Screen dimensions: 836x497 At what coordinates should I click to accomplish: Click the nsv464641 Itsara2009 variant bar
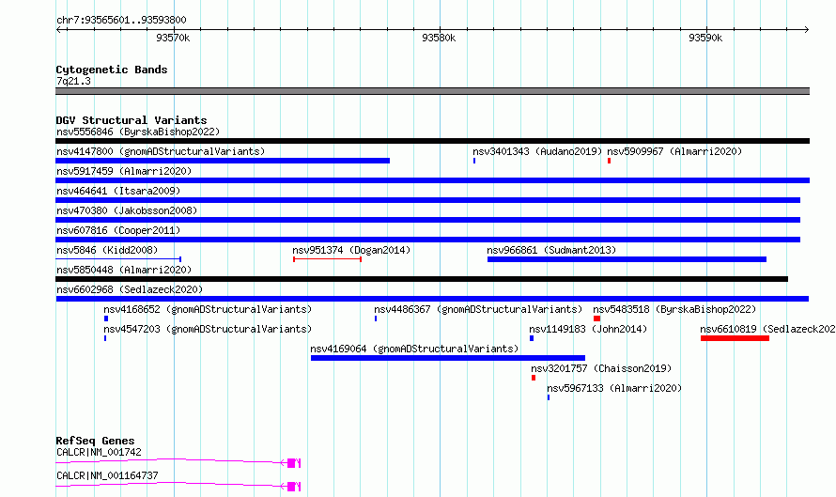pos(428,200)
